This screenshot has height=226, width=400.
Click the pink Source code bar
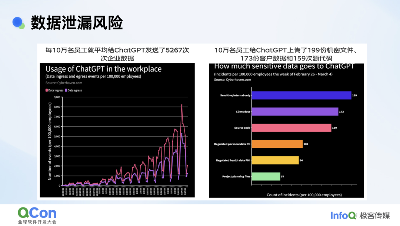(291, 128)
